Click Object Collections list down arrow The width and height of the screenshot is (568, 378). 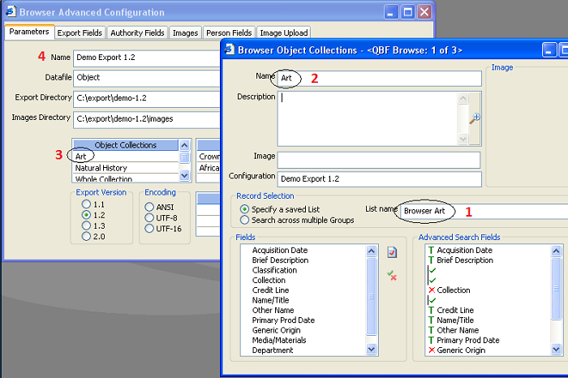coord(184,175)
